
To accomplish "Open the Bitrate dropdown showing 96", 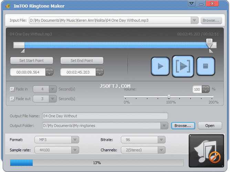I will pyautogui.click(x=161, y=140).
